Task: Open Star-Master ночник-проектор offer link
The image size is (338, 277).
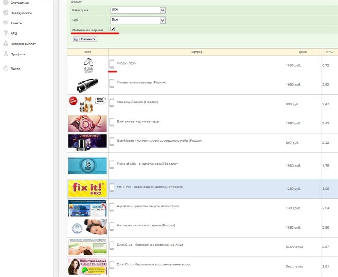Action: (160, 140)
